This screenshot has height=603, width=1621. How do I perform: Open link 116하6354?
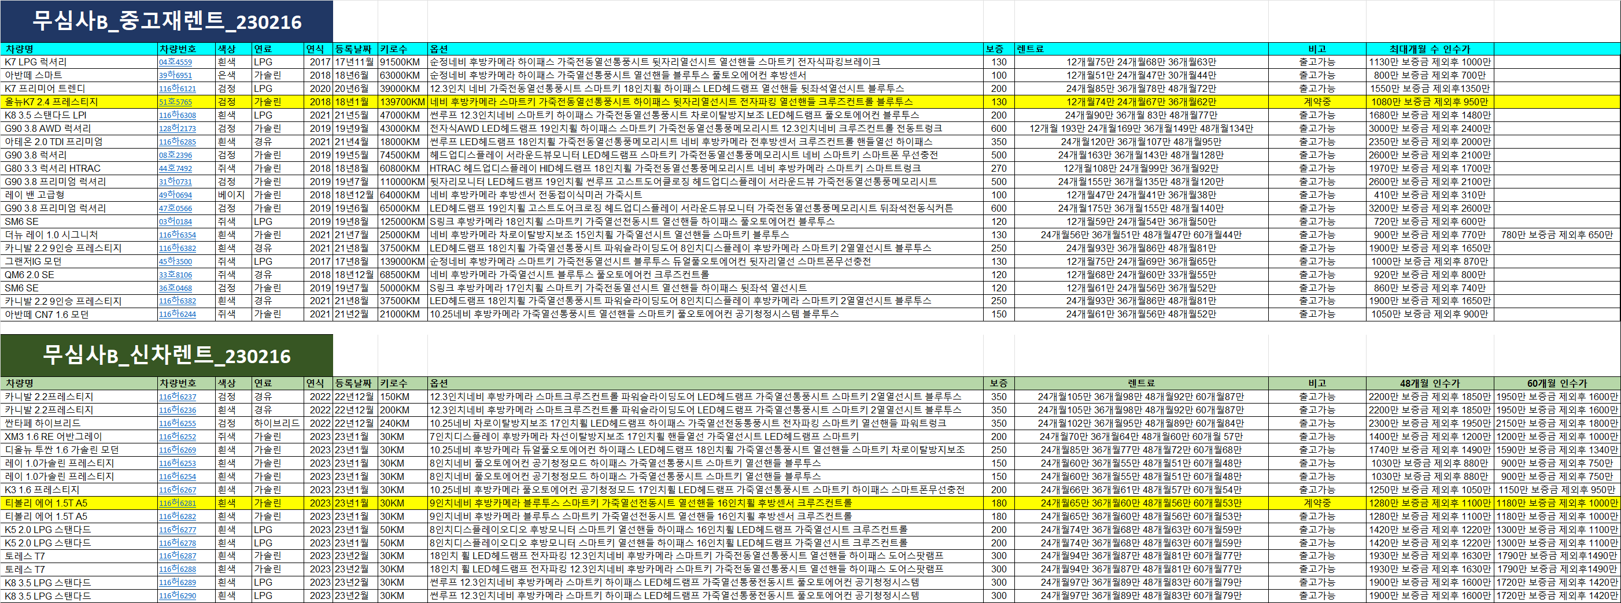click(x=178, y=235)
